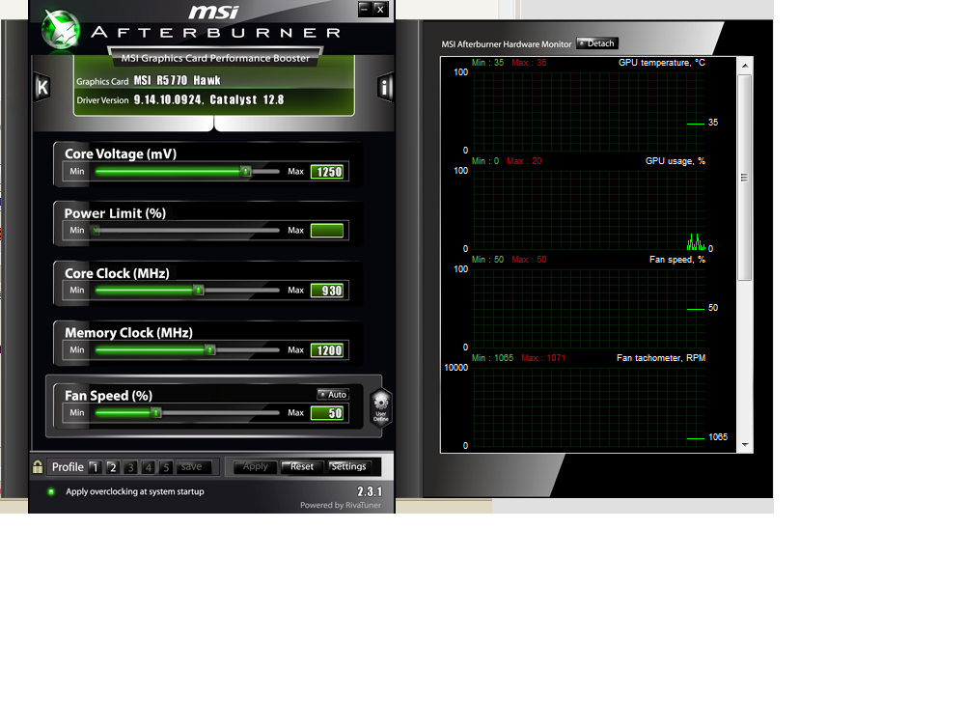The height and width of the screenshot is (724, 965).
Task: Enable Auto fan speed mode
Action: (332, 394)
